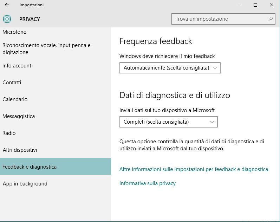Image resolution: width=280 pixels, height=222 pixels.
Task: Select Calendario in the sidebar
Action: click(x=15, y=99)
